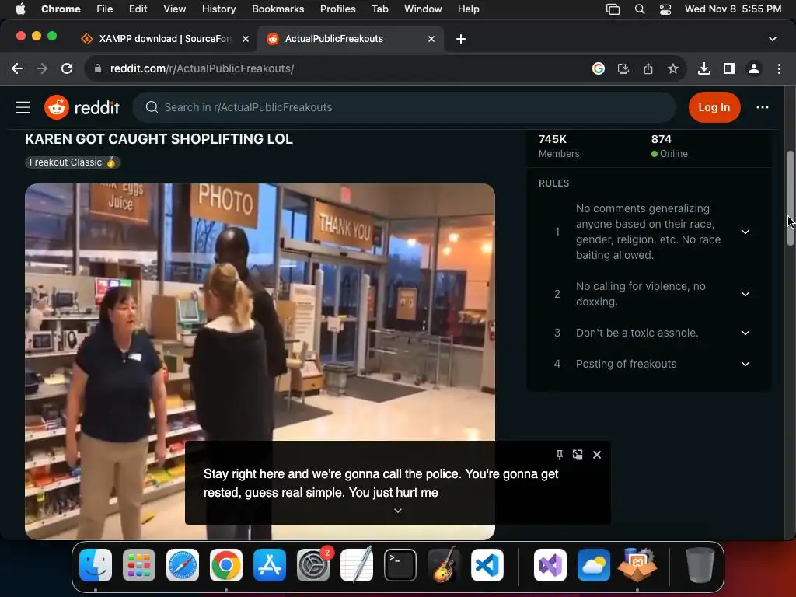Expand rule 1 about race baiting
The image size is (796, 597).
pyautogui.click(x=745, y=232)
